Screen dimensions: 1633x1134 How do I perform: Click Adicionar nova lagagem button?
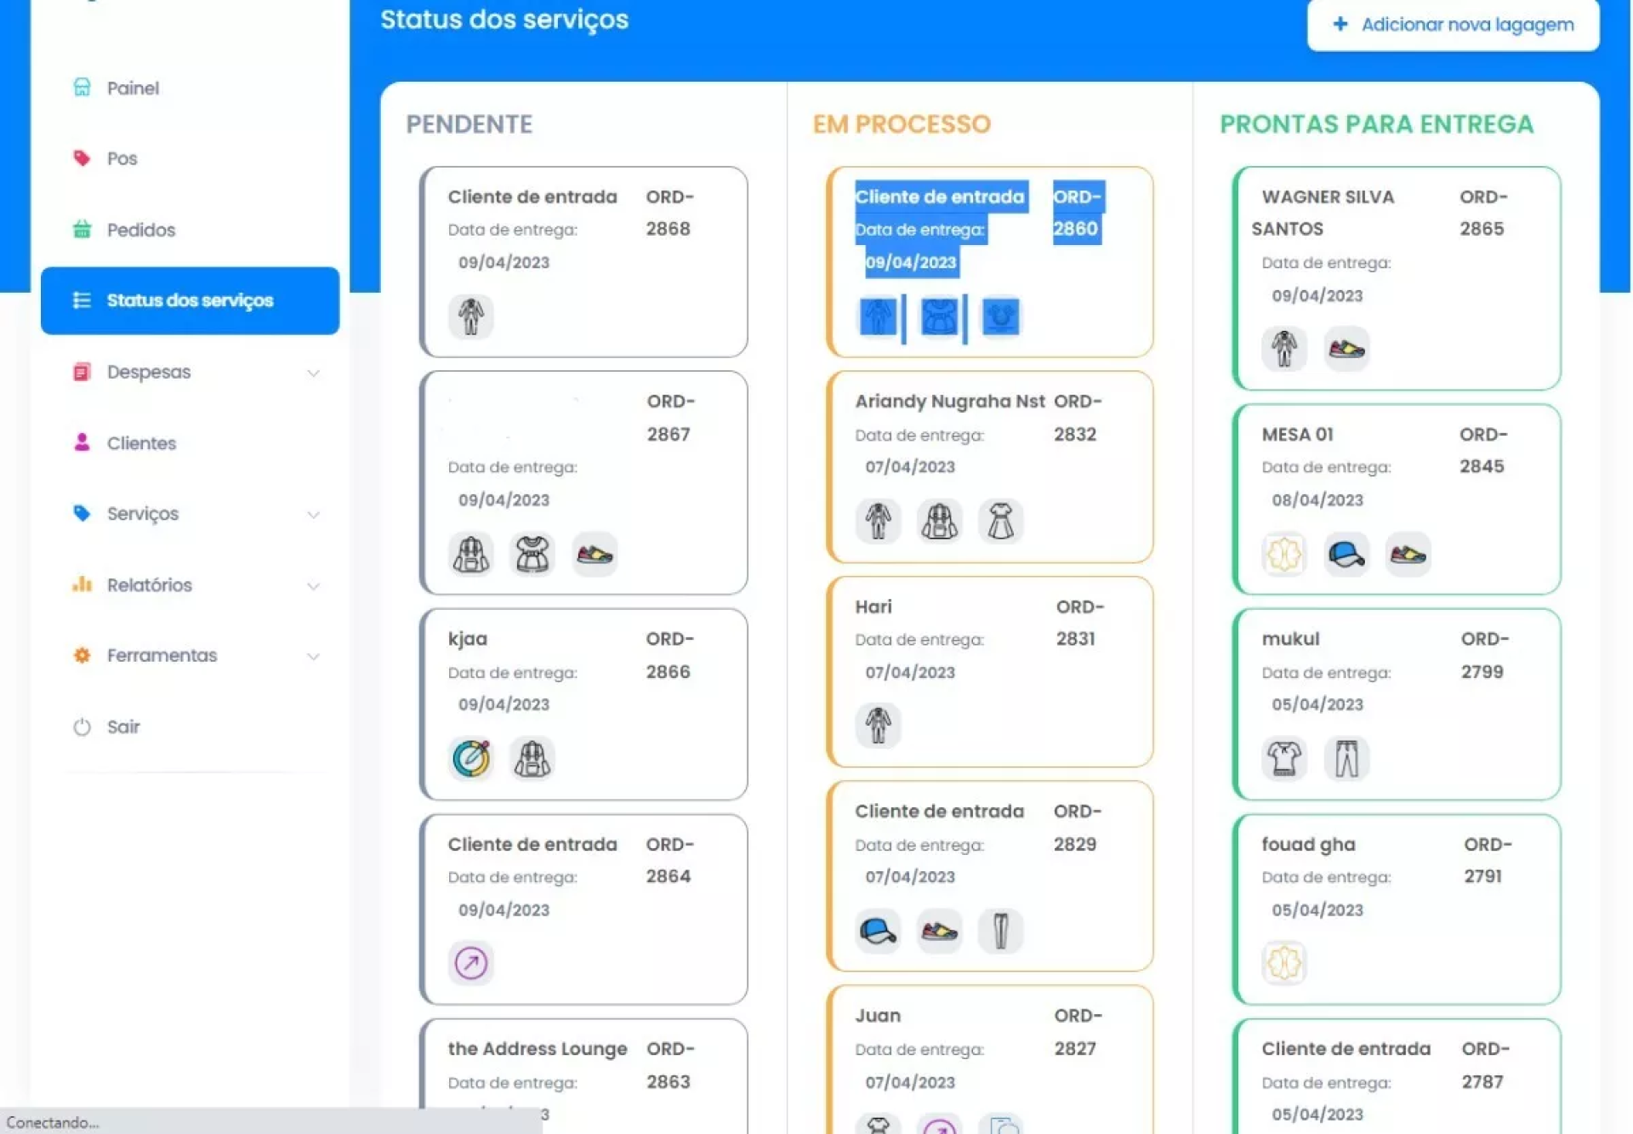click(1453, 25)
